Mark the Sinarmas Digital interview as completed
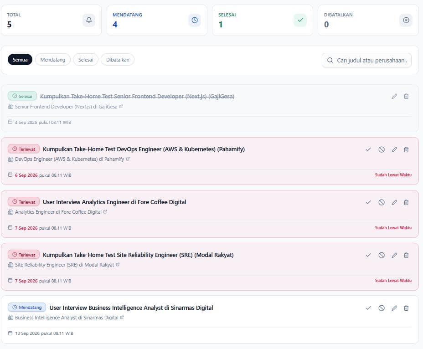 tap(368, 308)
